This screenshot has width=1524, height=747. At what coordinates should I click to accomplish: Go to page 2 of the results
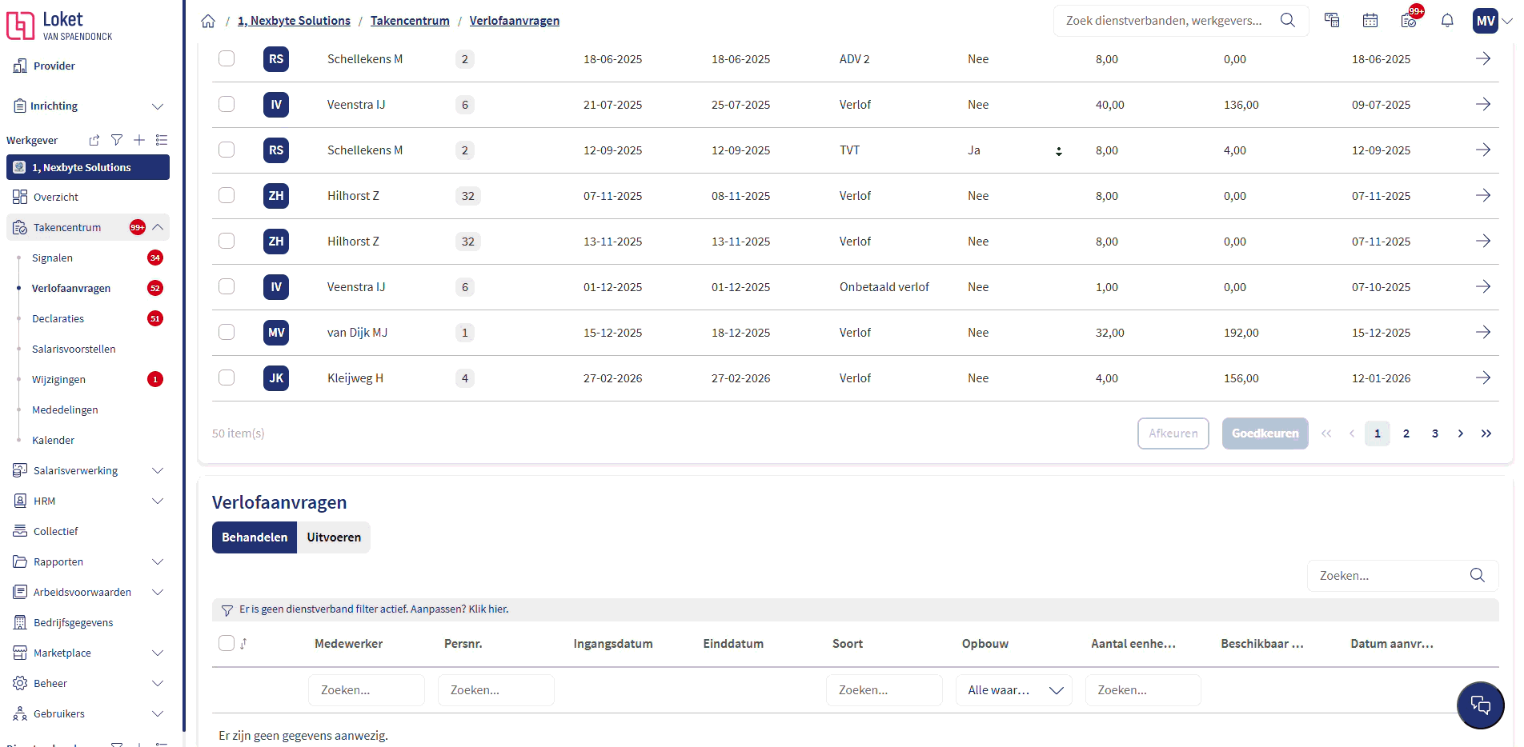coord(1406,433)
